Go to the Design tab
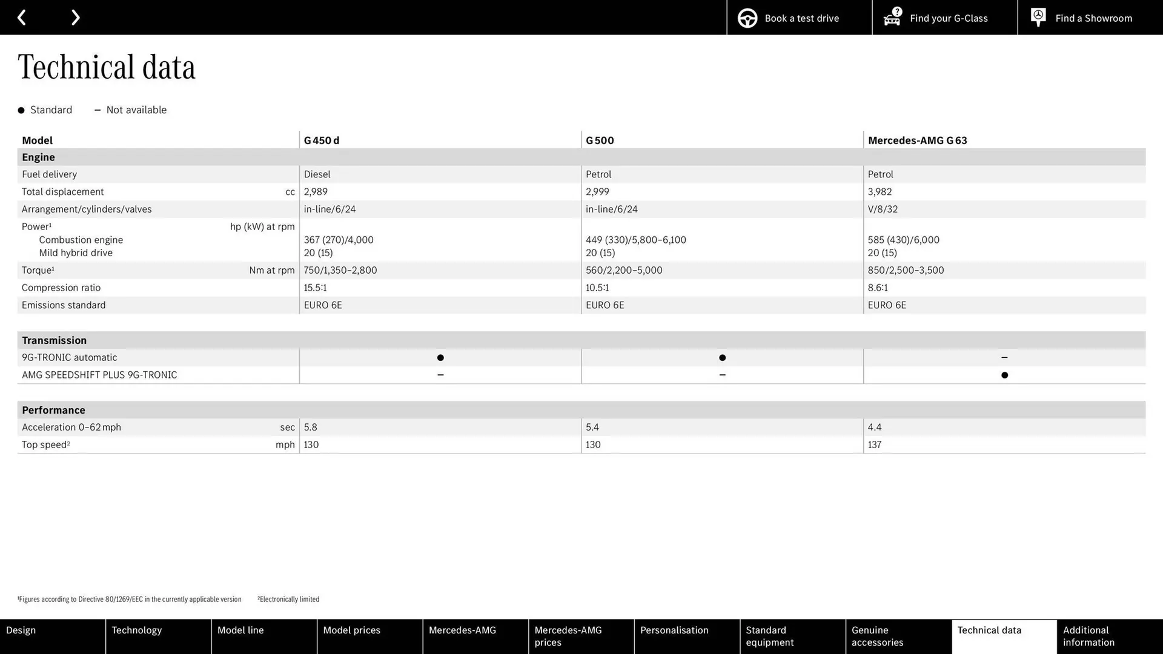 pos(52,636)
